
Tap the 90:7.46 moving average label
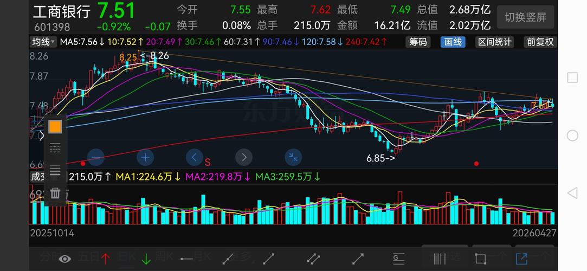(x=281, y=42)
